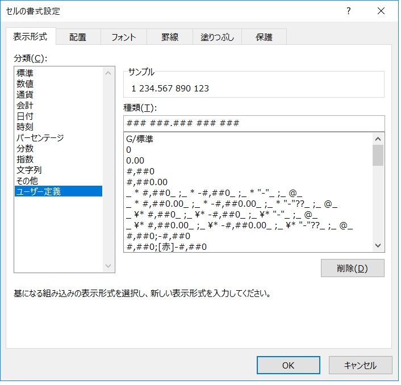
Task: Select その他 category
Action: [59, 182]
